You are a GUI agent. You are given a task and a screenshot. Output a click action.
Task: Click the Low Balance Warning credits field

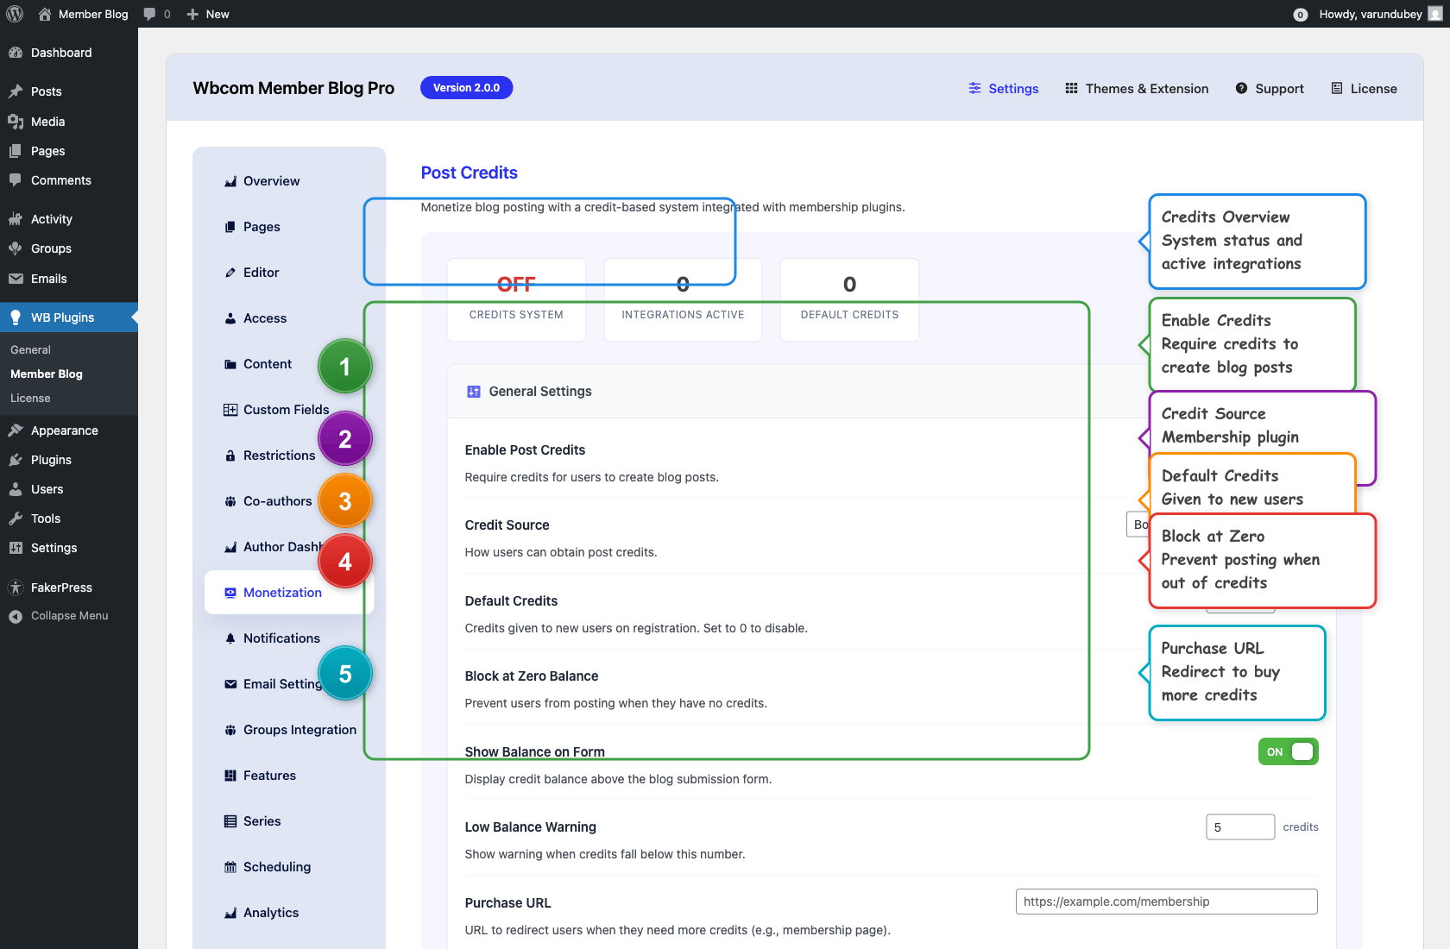(x=1239, y=826)
